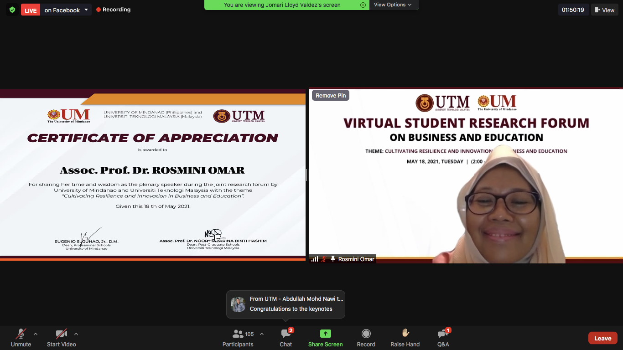
Task: Click the UM logo on the certificate
Action: coord(68,116)
